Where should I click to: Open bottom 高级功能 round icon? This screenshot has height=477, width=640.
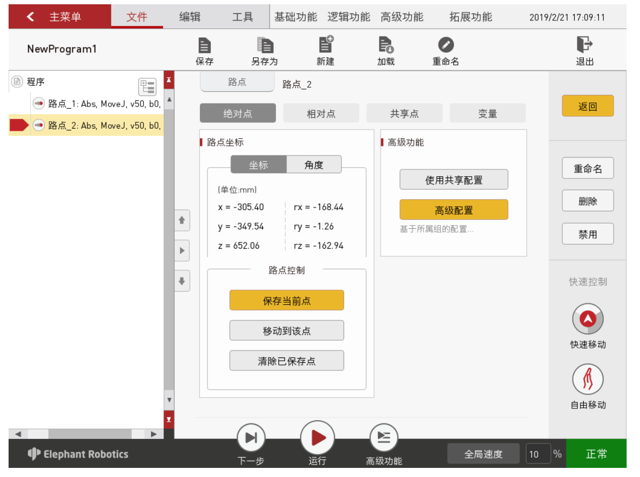[x=384, y=438]
